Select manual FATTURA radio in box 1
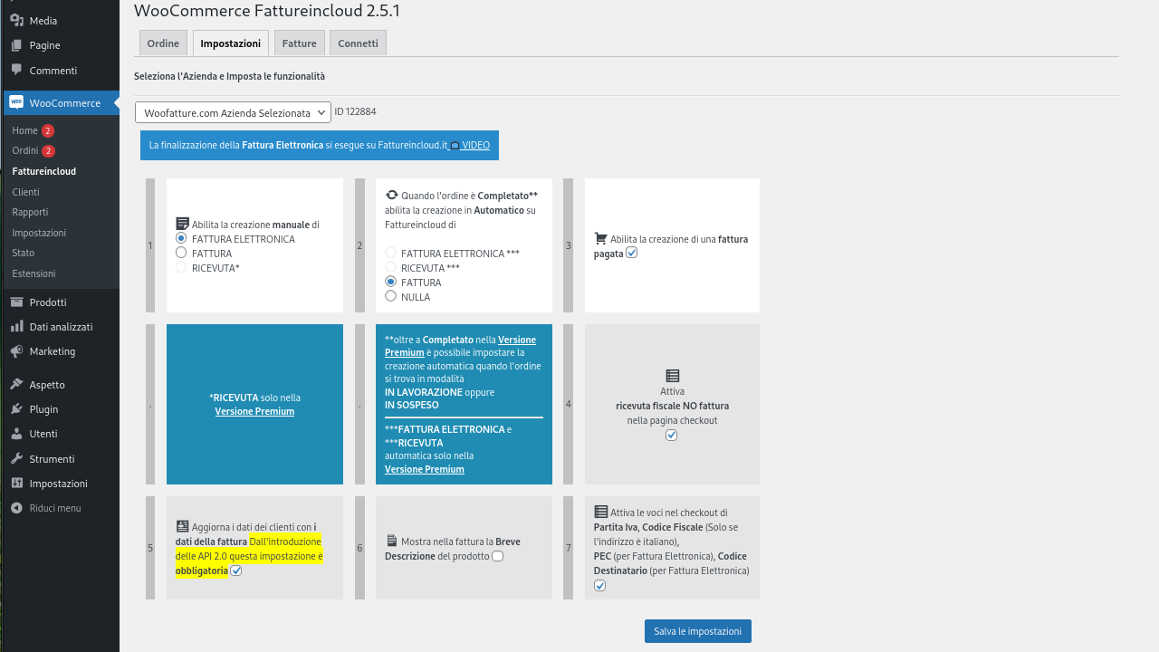1159x652 pixels. click(181, 253)
